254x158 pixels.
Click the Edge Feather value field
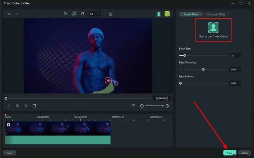[235, 83]
